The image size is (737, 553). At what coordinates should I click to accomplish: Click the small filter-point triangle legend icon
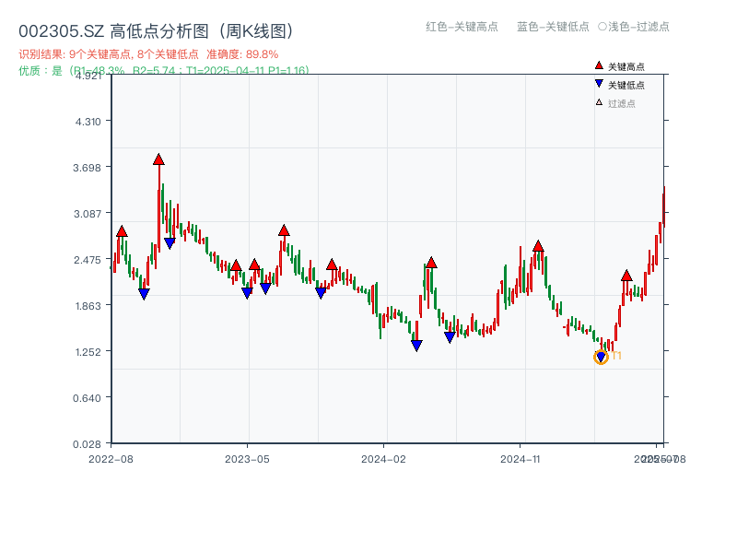coord(599,103)
